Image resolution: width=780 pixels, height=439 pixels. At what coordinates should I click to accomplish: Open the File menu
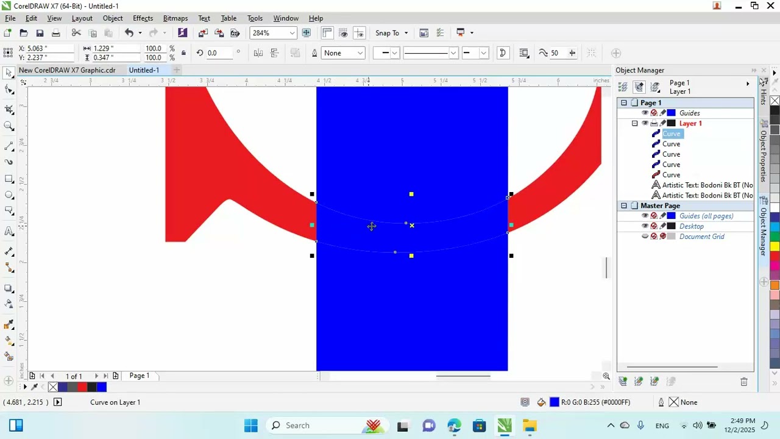click(10, 18)
